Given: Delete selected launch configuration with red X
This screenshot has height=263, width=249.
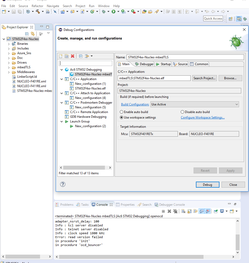Looking at the screenshot, I should (x=72, y=56).
